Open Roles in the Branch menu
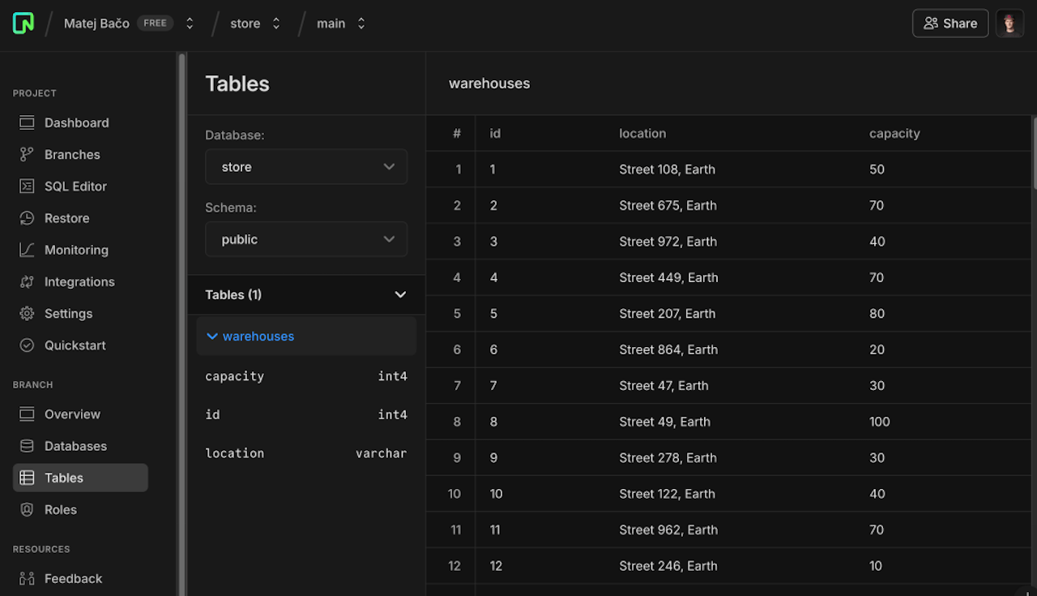1037x596 pixels. point(61,509)
